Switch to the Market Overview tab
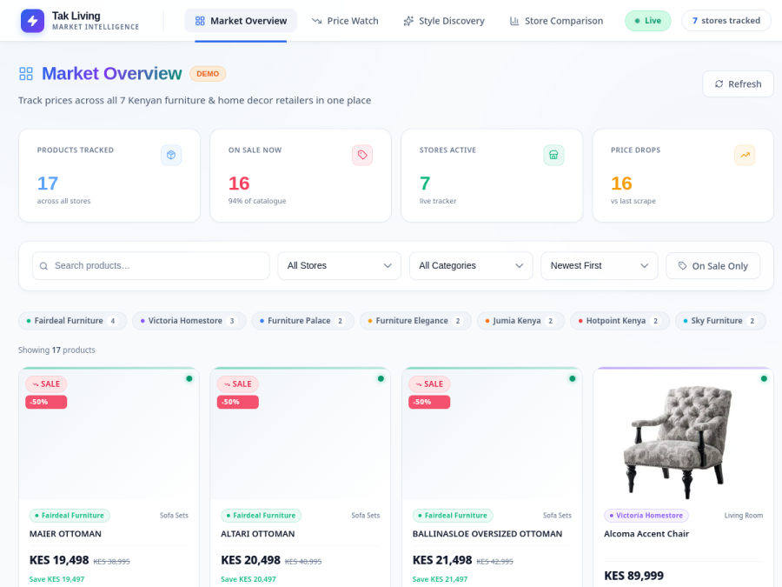This screenshot has width=782, height=587. [241, 21]
